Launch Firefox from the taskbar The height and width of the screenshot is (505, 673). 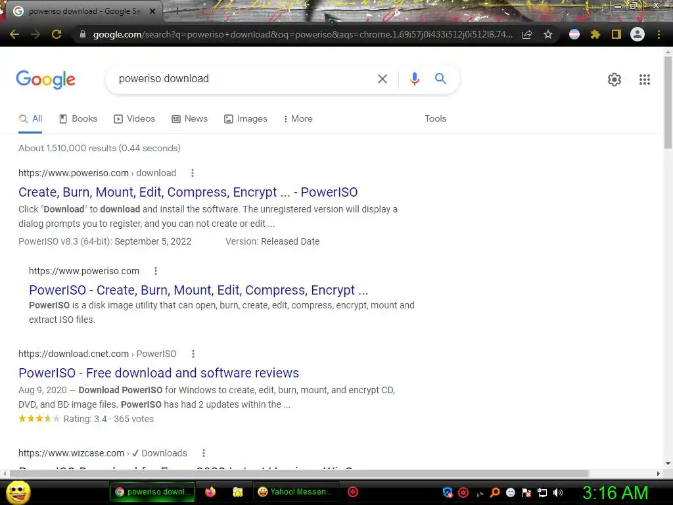tap(210, 492)
